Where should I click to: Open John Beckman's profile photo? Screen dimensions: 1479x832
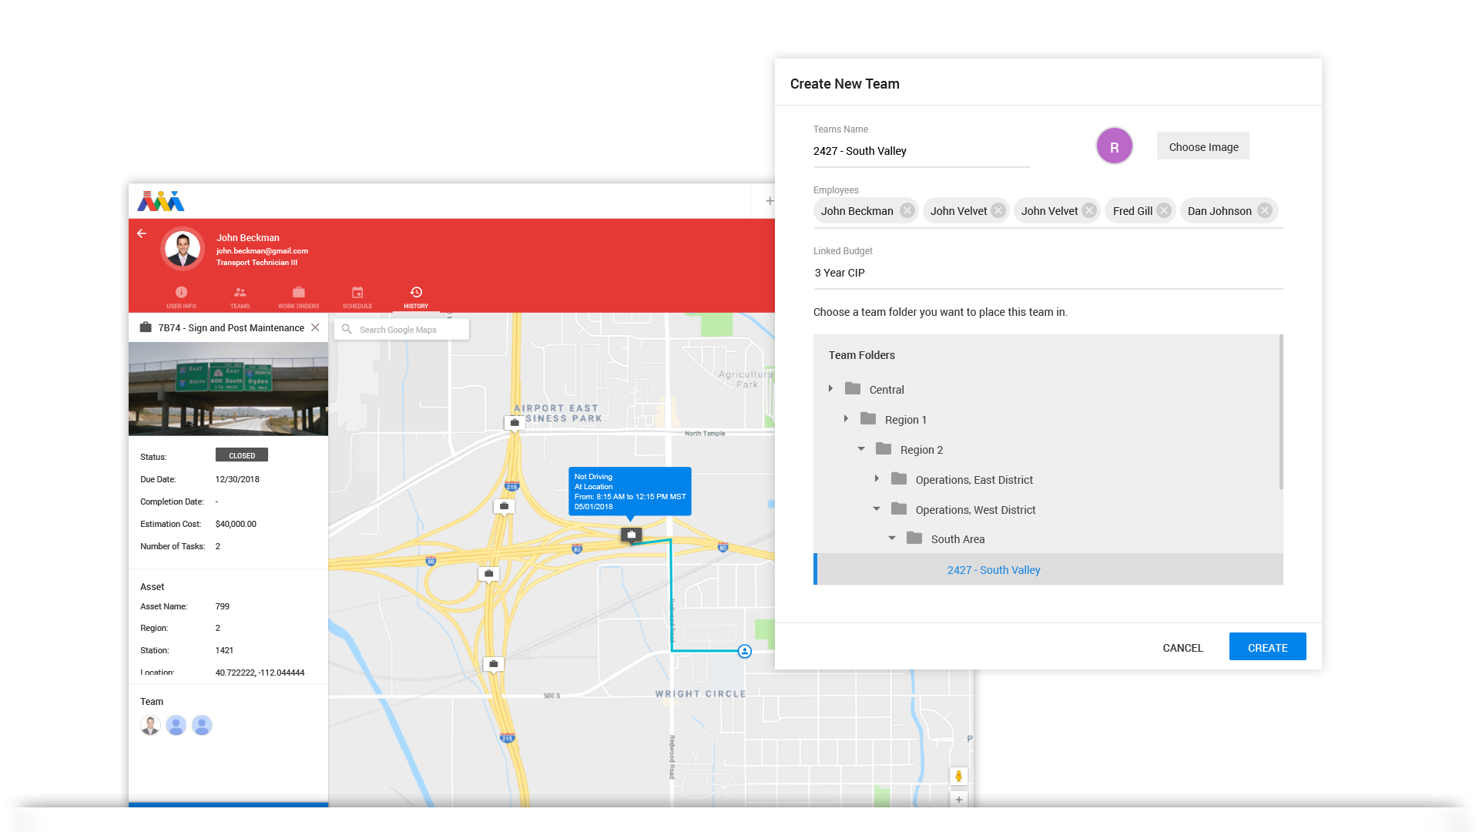tap(183, 249)
